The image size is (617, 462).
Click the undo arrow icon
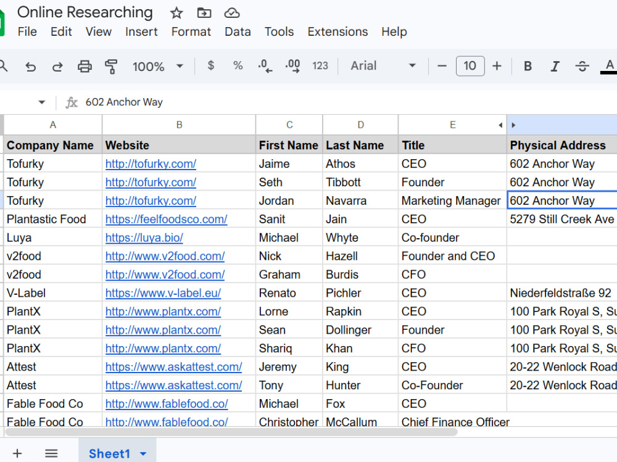click(x=30, y=67)
